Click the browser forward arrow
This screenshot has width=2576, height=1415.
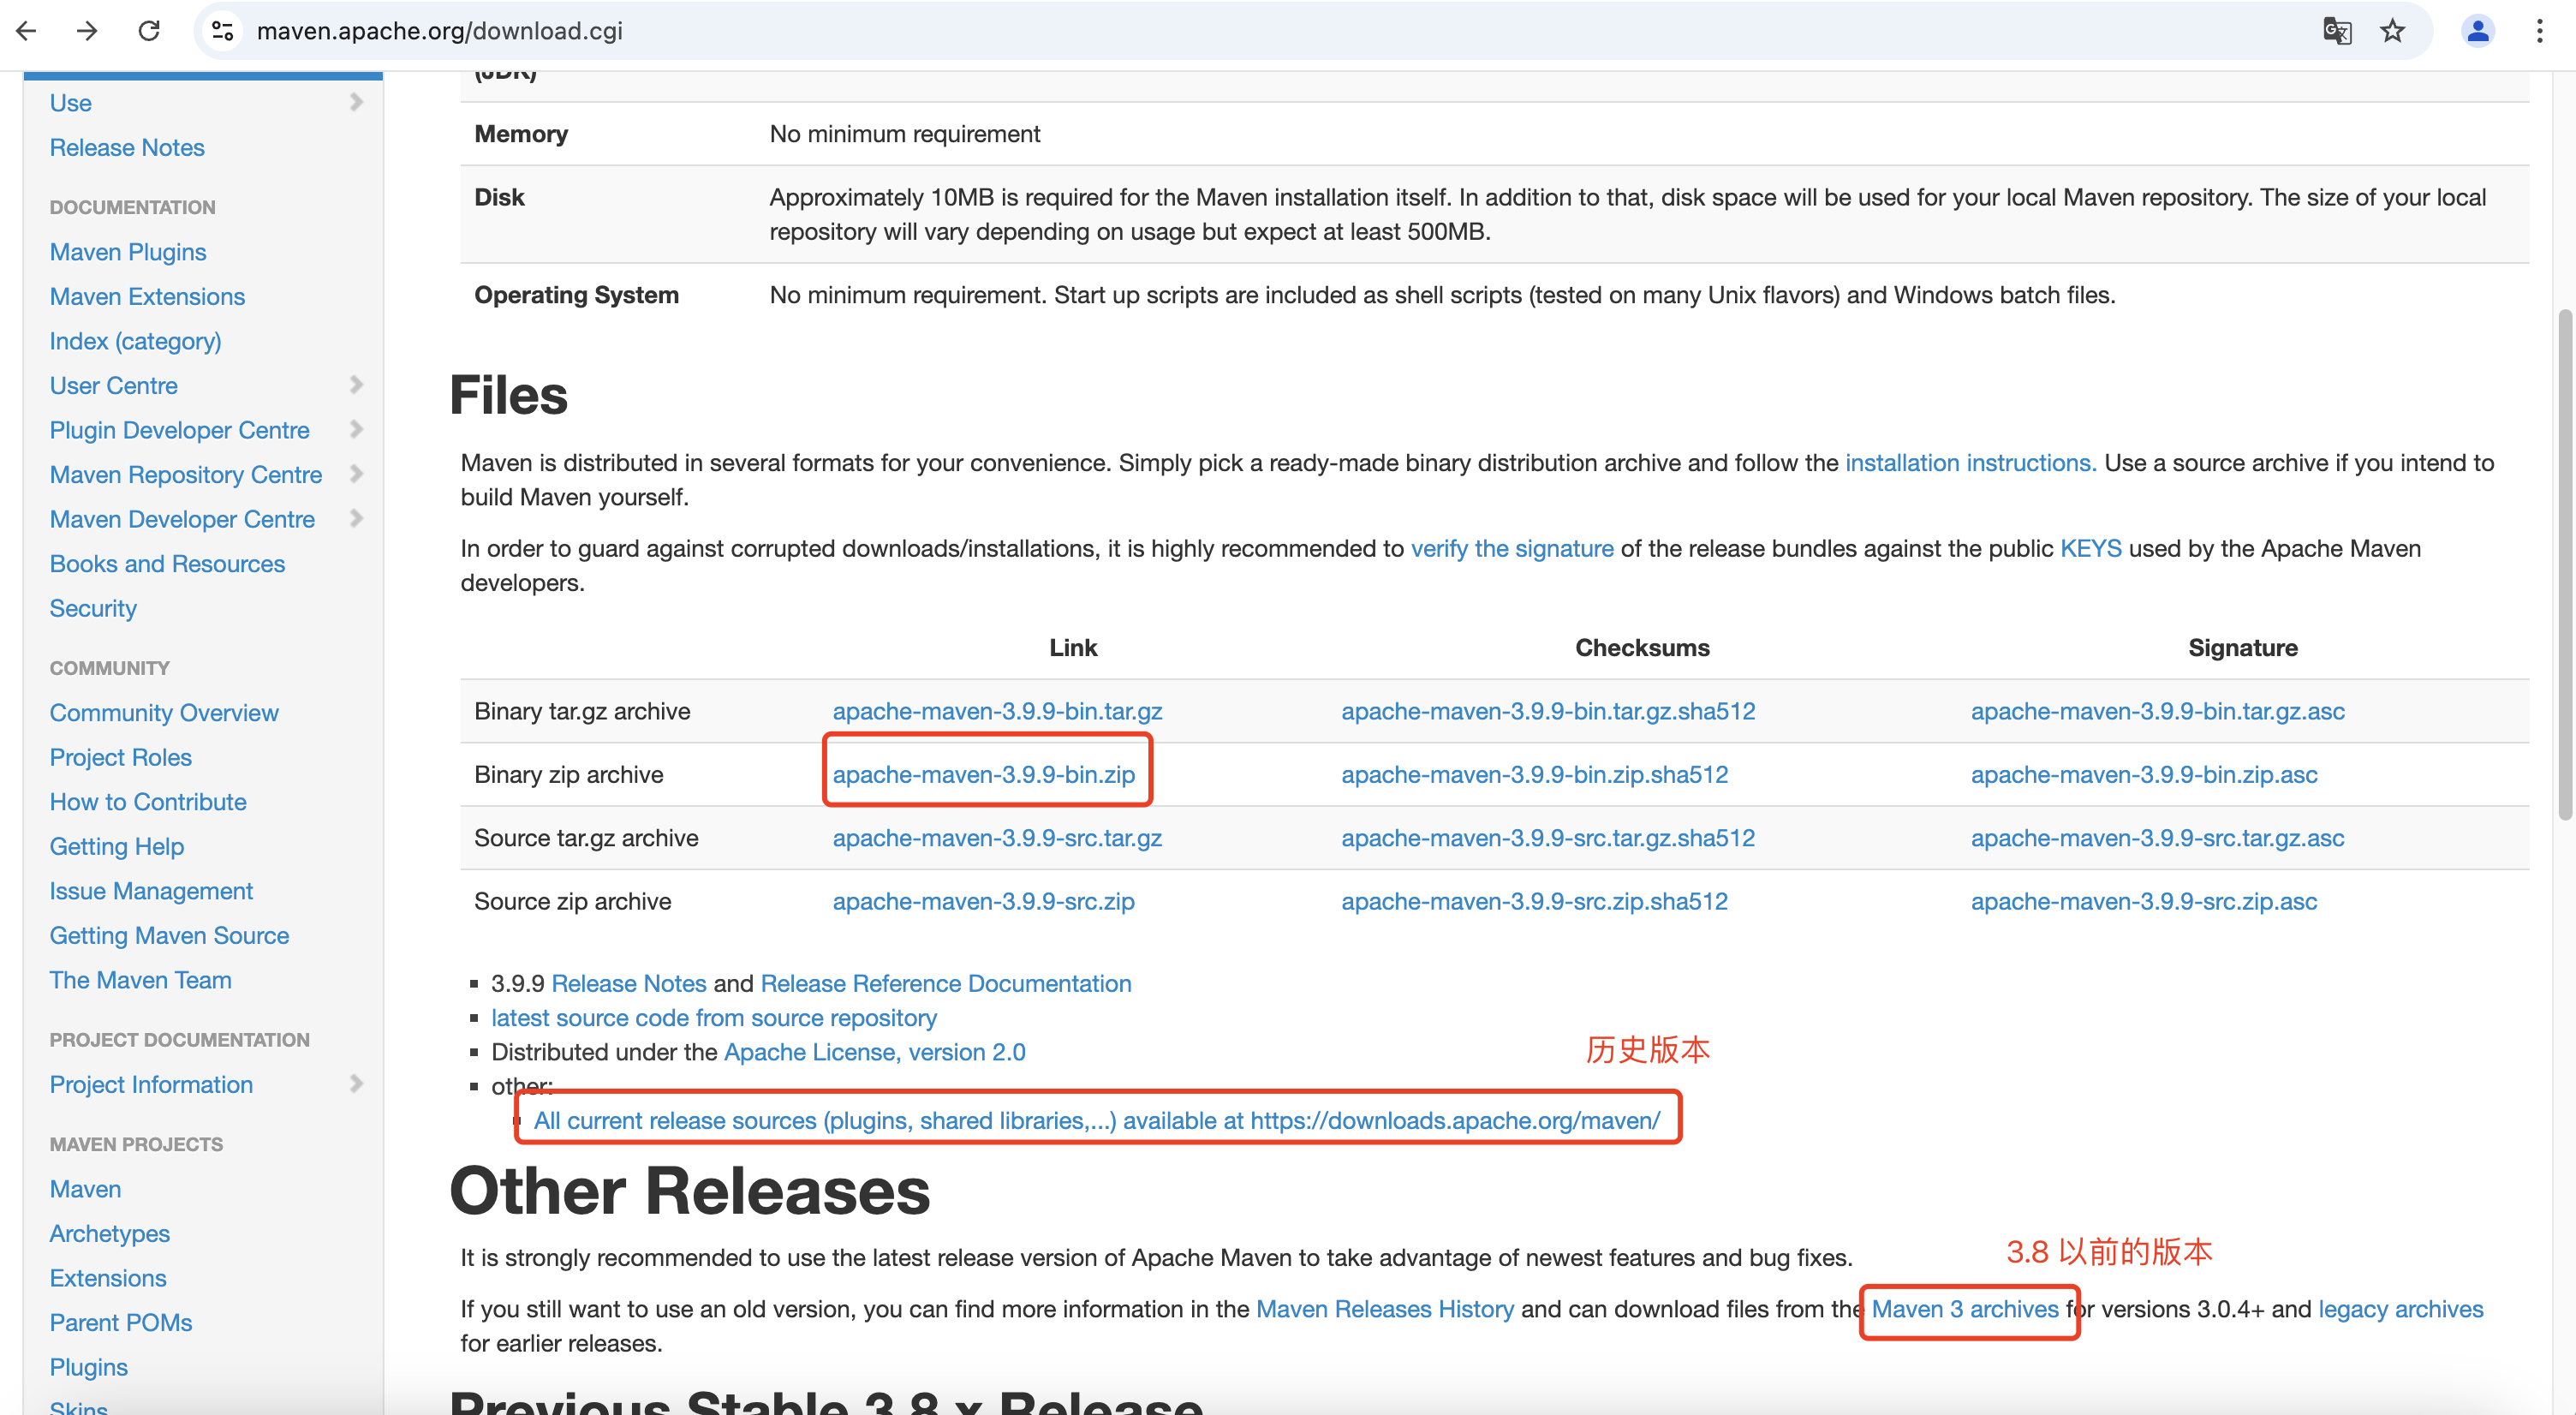coord(88,31)
